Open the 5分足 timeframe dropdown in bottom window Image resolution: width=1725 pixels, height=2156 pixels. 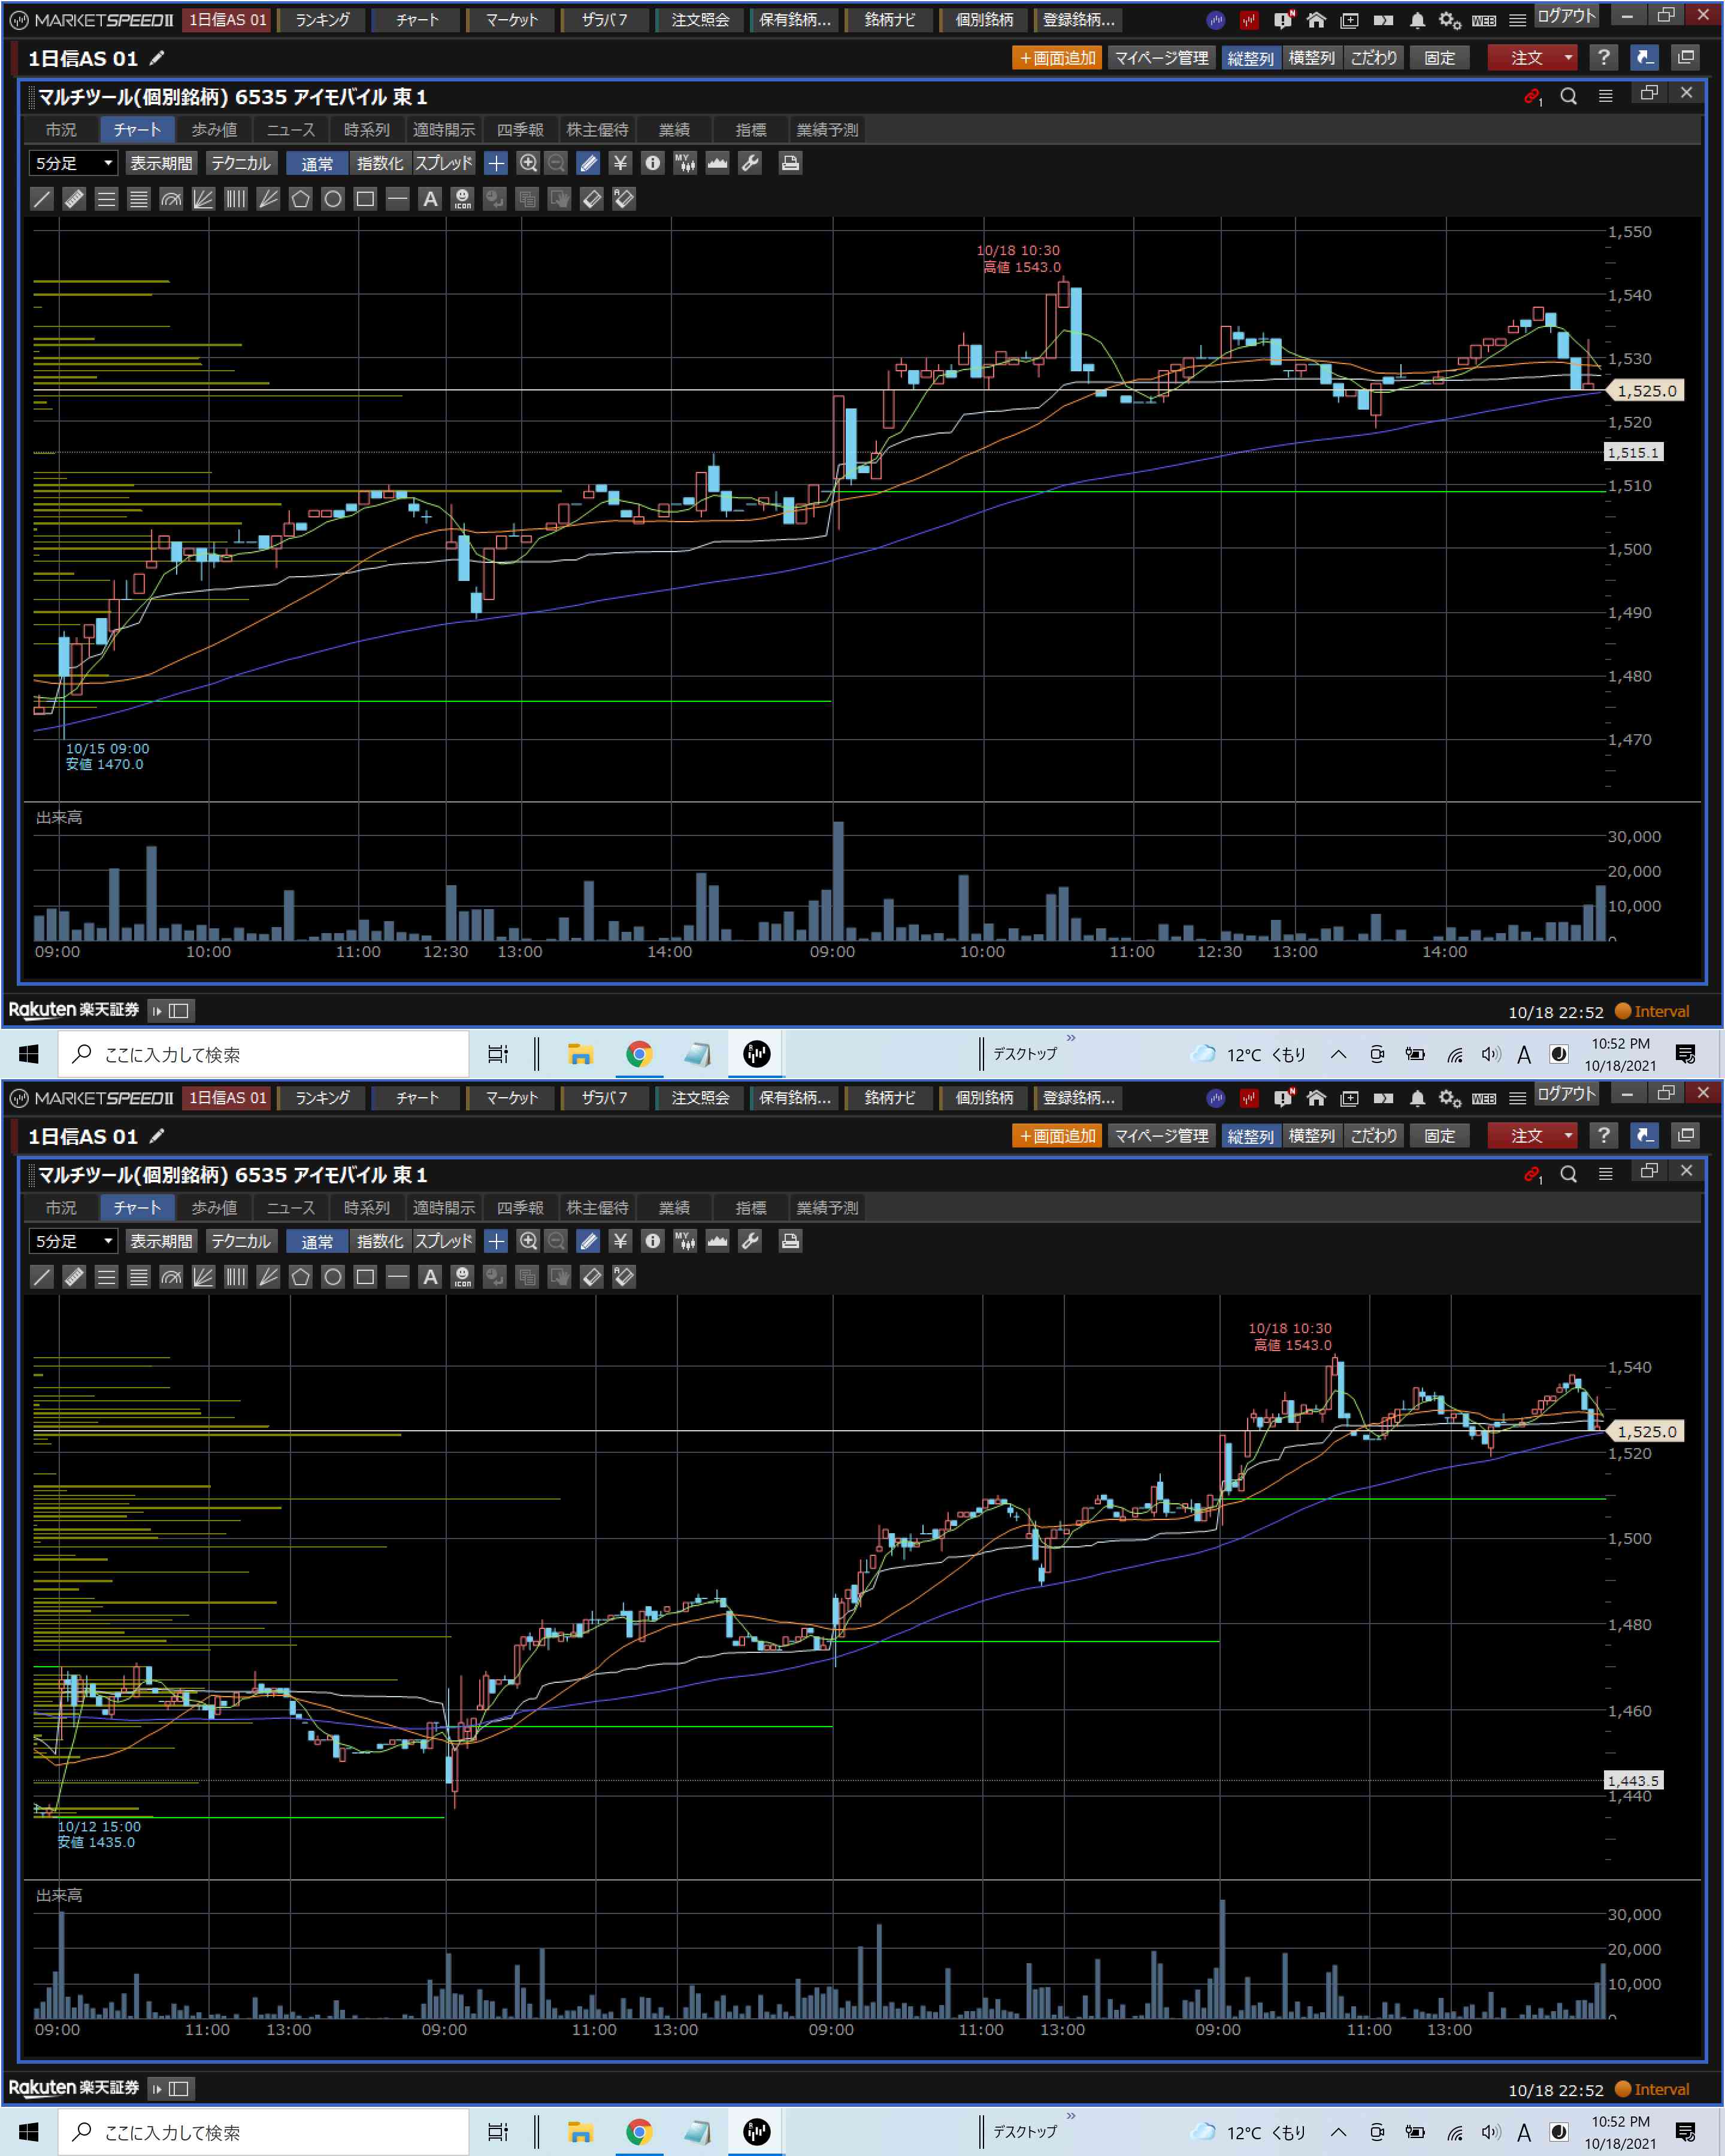point(73,1241)
